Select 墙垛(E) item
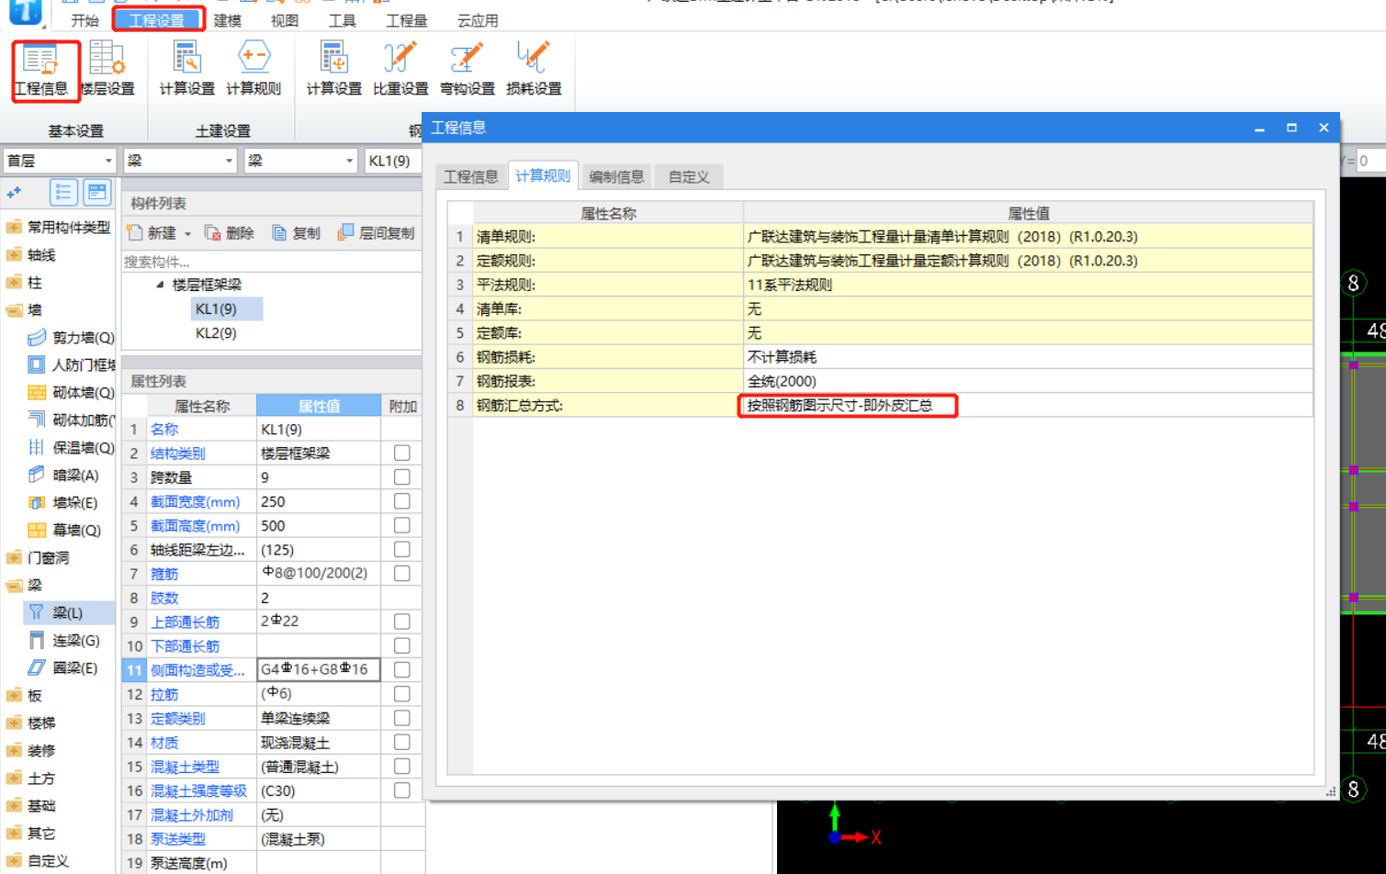This screenshot has width=1386, height=874. tap(63, 503)
